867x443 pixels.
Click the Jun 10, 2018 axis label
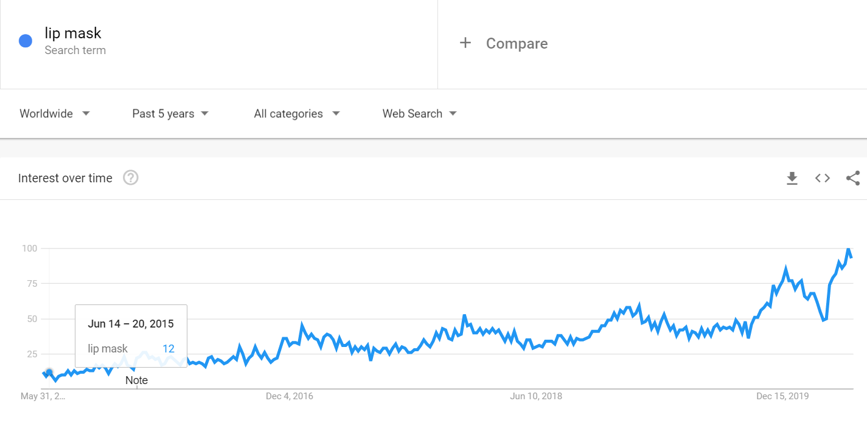point(536,396)
